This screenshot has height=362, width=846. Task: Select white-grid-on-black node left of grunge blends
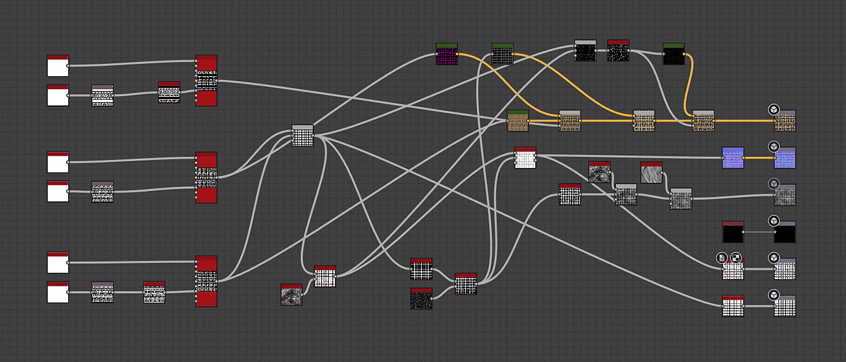click(x=570, y=195)
